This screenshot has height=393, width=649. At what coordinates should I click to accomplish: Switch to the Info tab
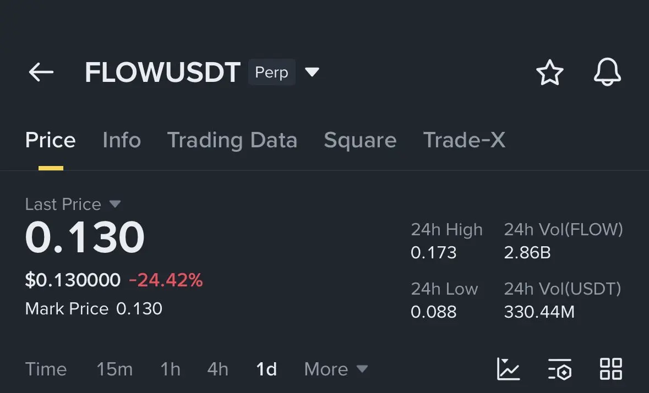click(122, 140)
